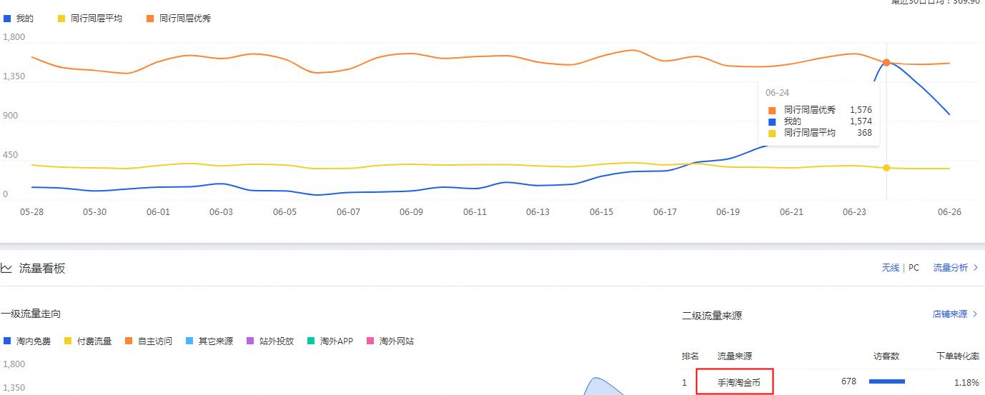Click the 流量看板 line-chart icon
The height and width of the screenshot is (395, 985).
point(6,269)
